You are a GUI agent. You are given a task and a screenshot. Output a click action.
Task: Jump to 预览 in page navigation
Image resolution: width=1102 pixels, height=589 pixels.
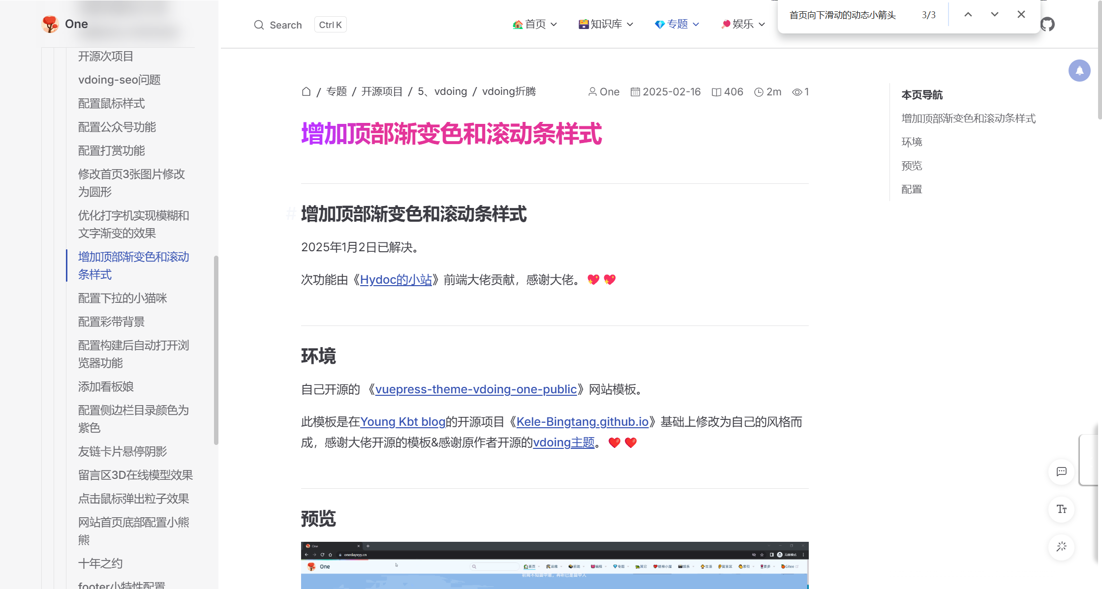(912, 166)
